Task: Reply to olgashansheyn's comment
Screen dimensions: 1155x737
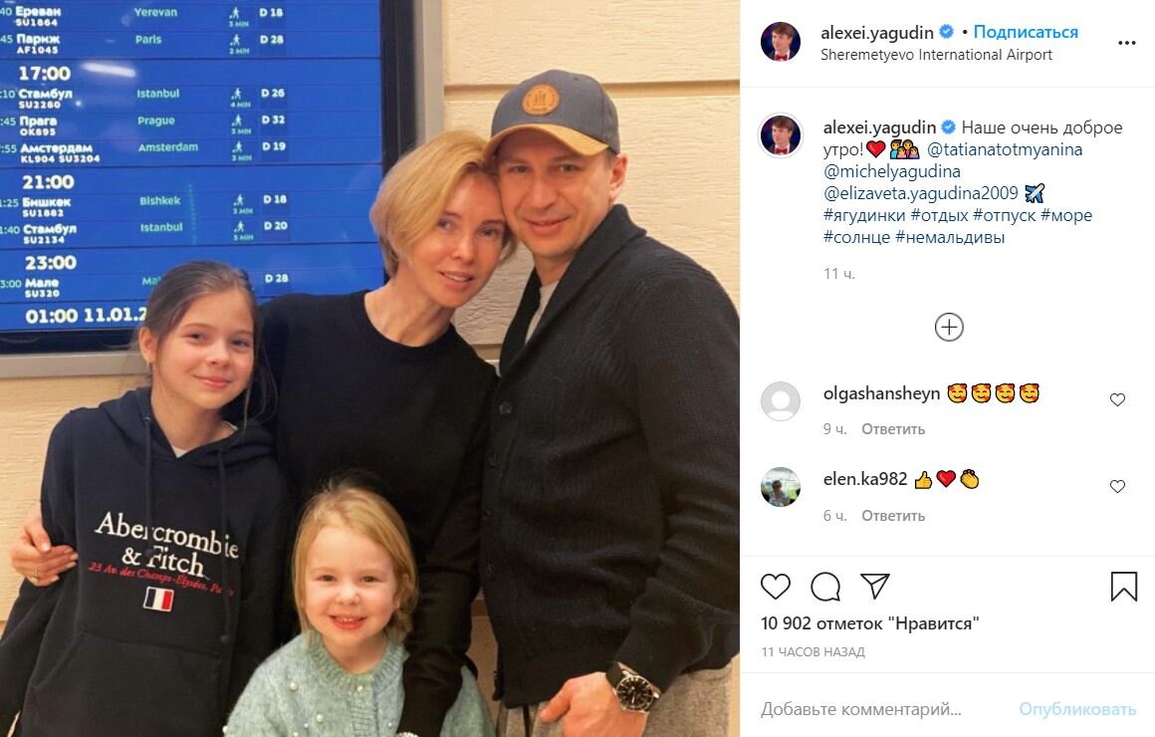Action: [893, 429]
